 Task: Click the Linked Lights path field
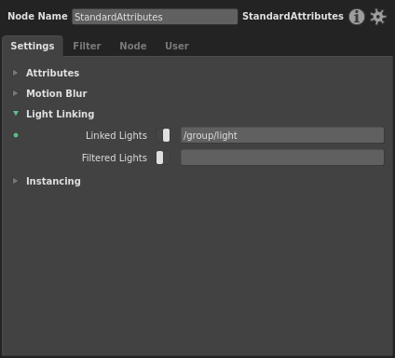pos(282,135)
